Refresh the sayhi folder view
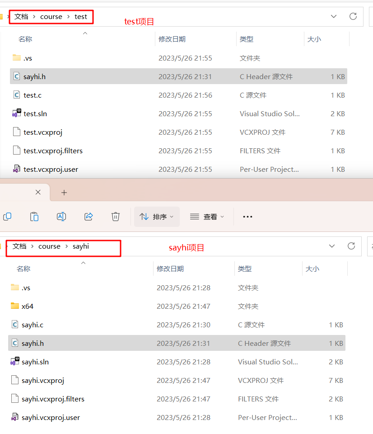 click(351, 246)
